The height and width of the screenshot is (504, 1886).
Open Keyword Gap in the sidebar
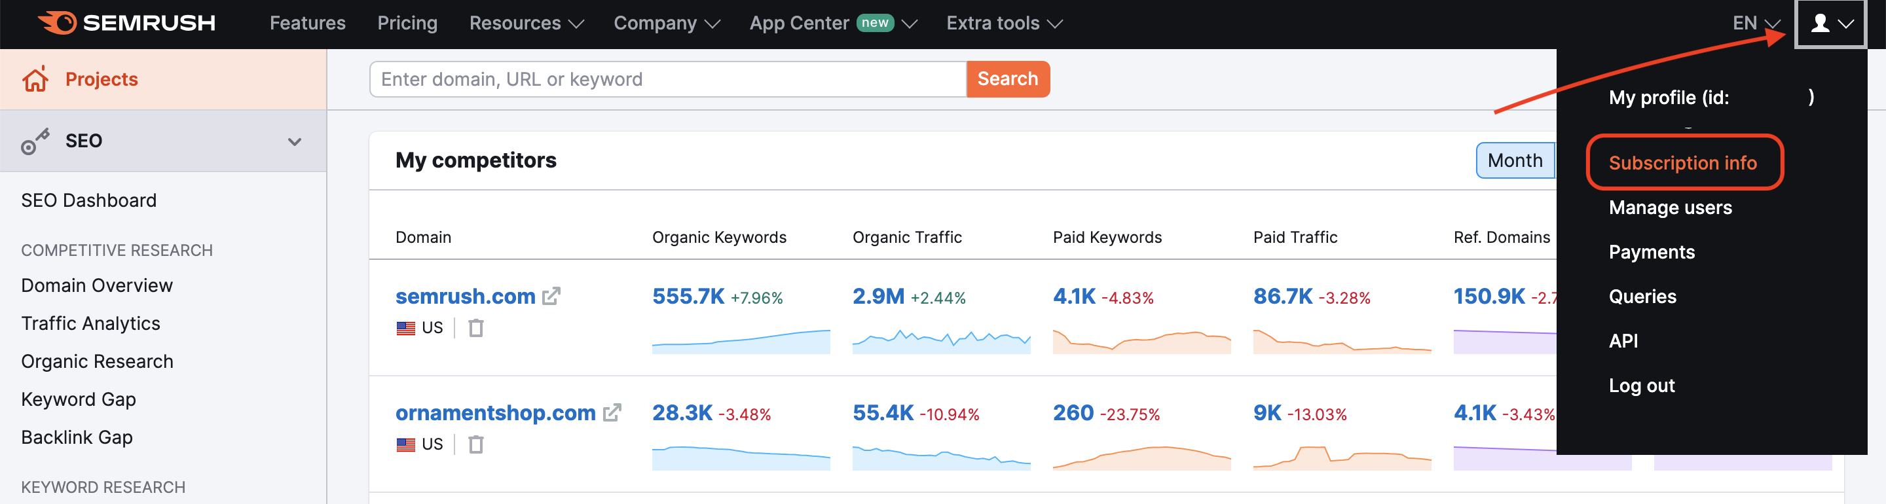tap(79, 399)
